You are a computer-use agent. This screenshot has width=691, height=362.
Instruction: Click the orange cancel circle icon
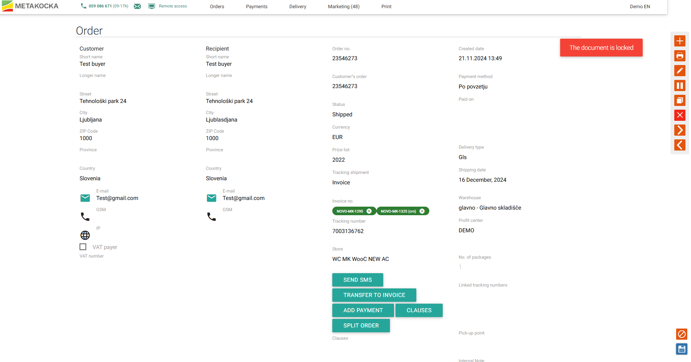pyautogui.click(x=681, y=334)
